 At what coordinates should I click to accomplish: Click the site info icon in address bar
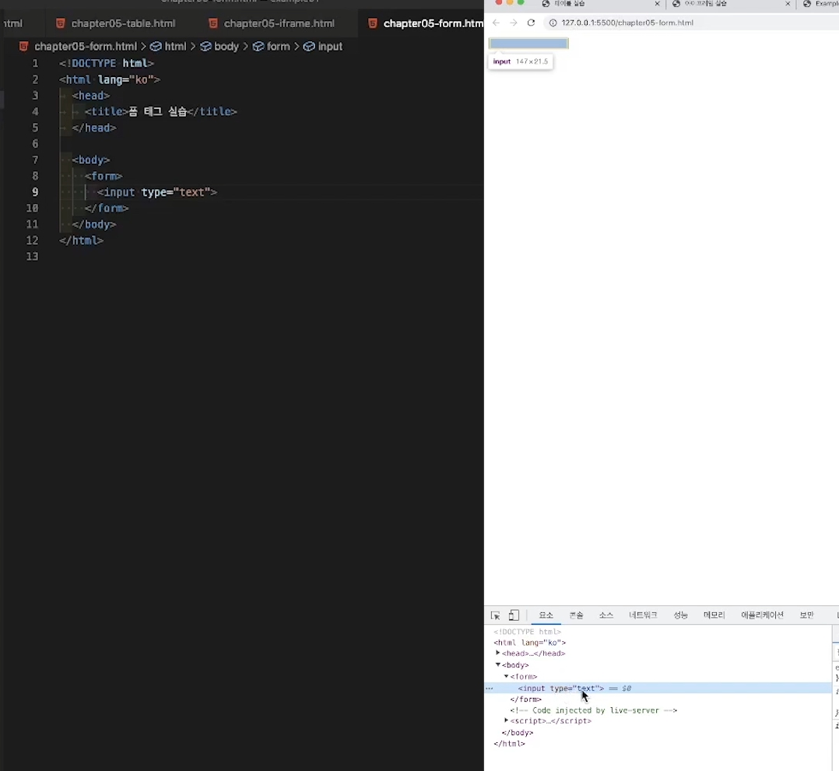click(553, 23)
